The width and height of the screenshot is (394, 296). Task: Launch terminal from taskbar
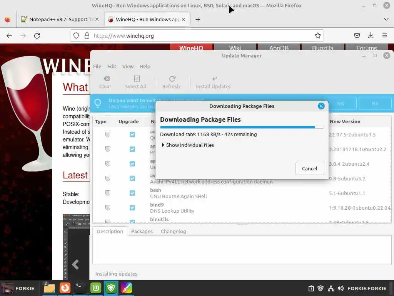coord(80,288)
